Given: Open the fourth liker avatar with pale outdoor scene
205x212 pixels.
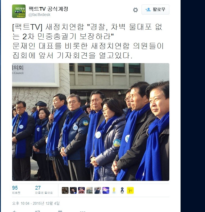Looking at the screenshot, I should click(90, 190).
